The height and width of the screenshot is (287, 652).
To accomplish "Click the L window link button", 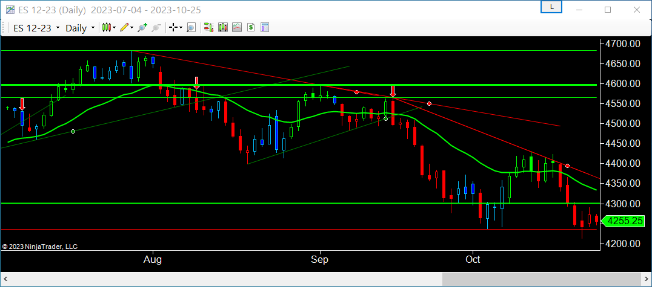I will pos(551,7).
